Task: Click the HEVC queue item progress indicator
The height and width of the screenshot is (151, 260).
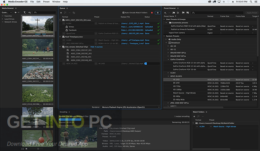Action: (146, 64)
